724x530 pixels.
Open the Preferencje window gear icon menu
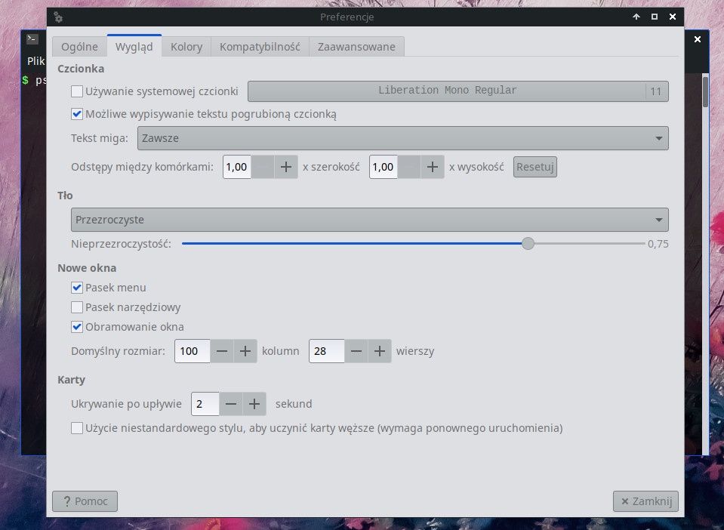[x=58, y=17]
